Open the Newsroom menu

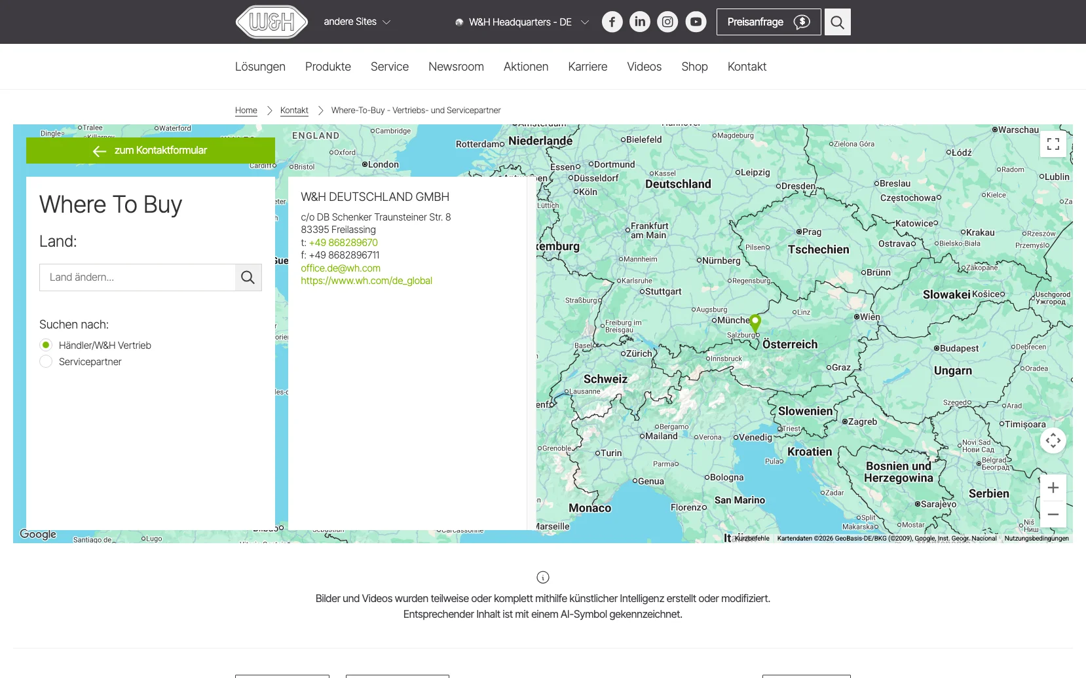(x=456, y=67)
